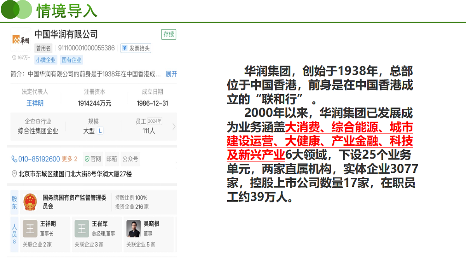Open 王崔军 general manager name
466x262 pixels.
click(x=100, y=224)
